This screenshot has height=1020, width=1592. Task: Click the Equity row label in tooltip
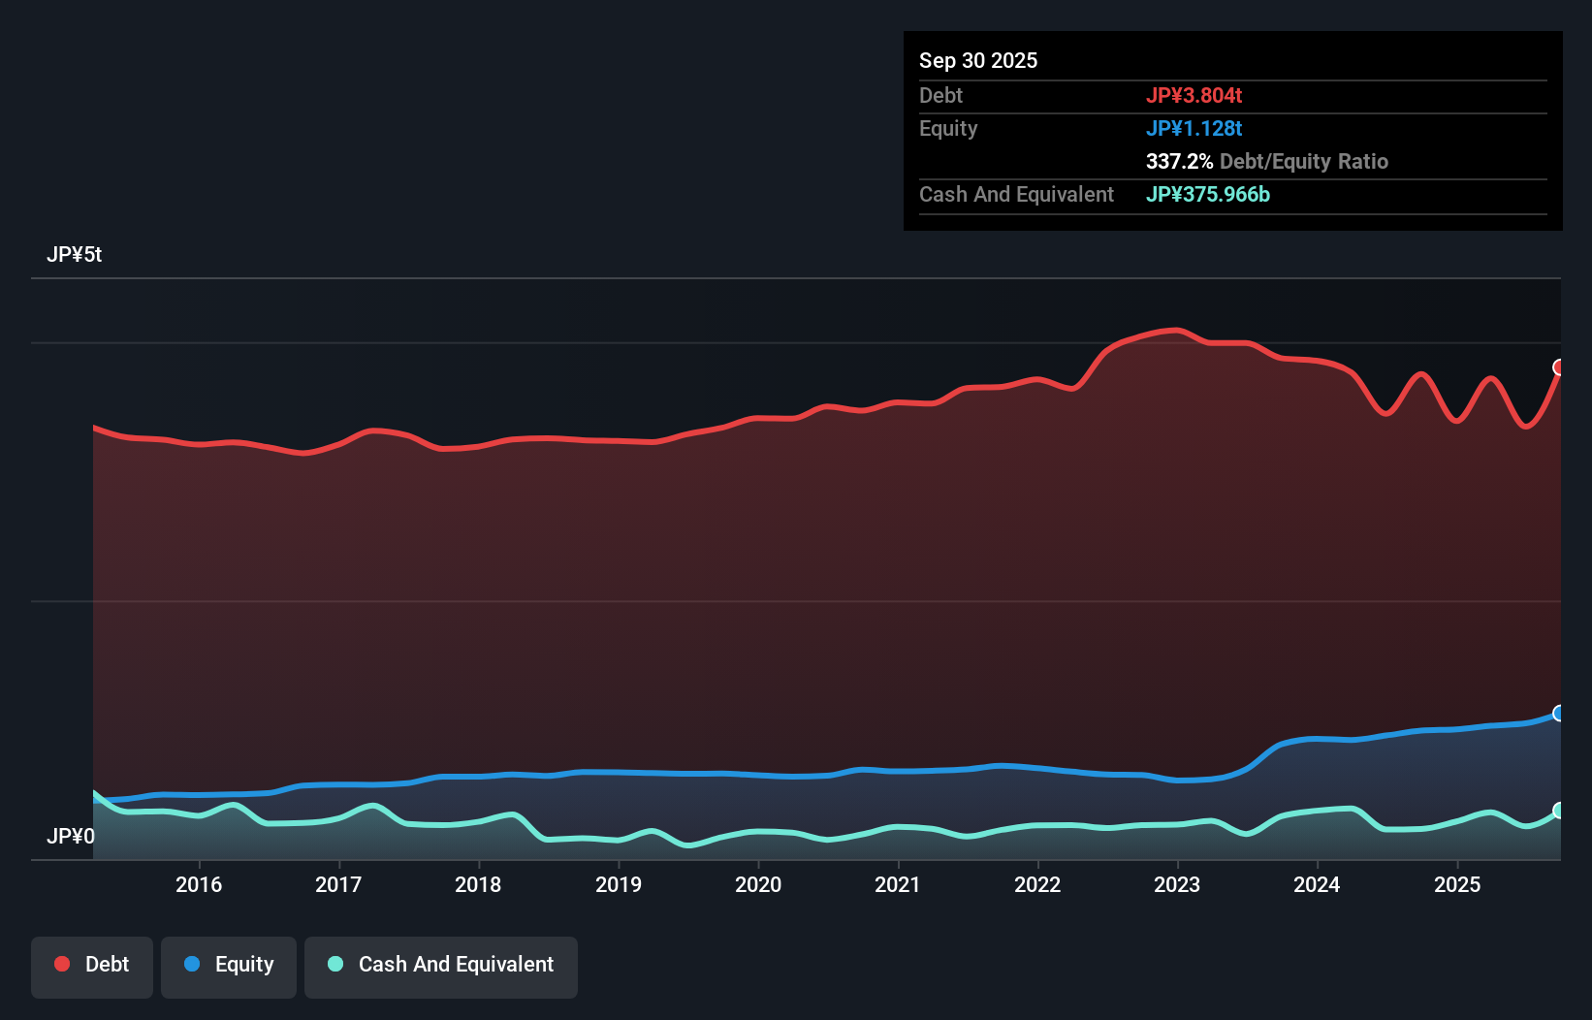coord(948,128)
